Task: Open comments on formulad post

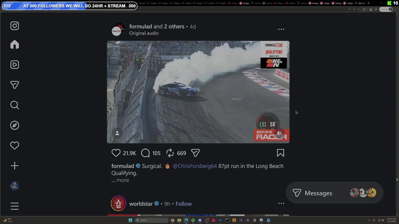Action: pyautogui.click(x=146, y=153)
